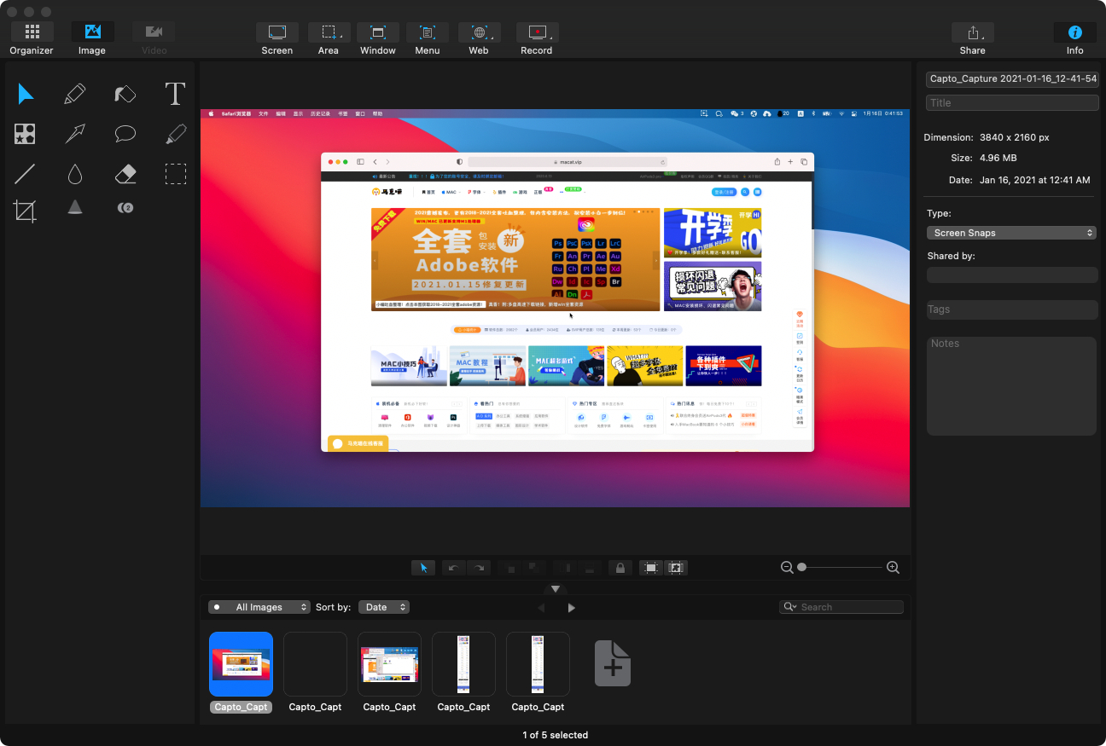
Task: Select the Text tool
Action: tap(175, 94)
